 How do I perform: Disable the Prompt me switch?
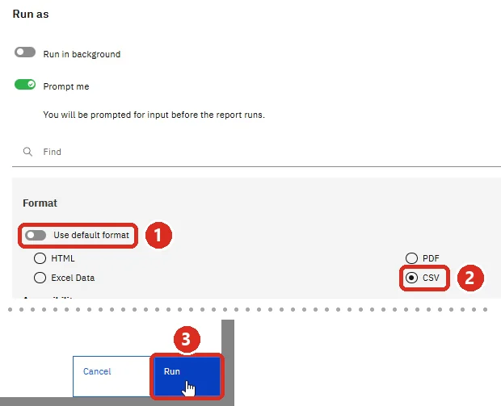tap(25, 85)
